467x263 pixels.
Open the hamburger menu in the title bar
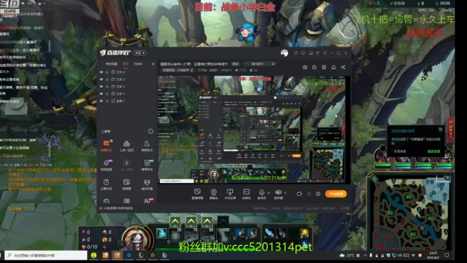325,53
